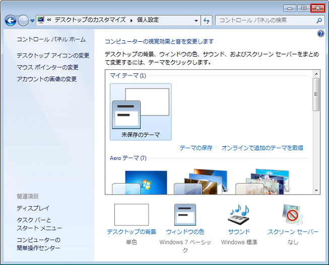Click the ウィンドウの色 window icon
The height and width of the screenshot is (265, 329).
click(x=185, y=215)
